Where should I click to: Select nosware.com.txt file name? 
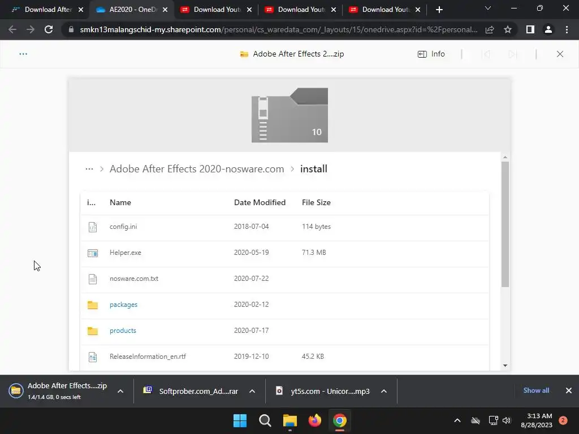click(133, 279)
